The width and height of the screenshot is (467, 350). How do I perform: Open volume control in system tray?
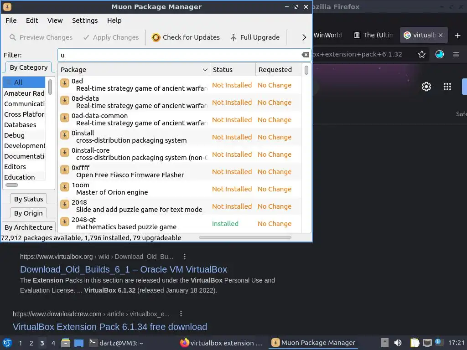(x=398, y=343)
